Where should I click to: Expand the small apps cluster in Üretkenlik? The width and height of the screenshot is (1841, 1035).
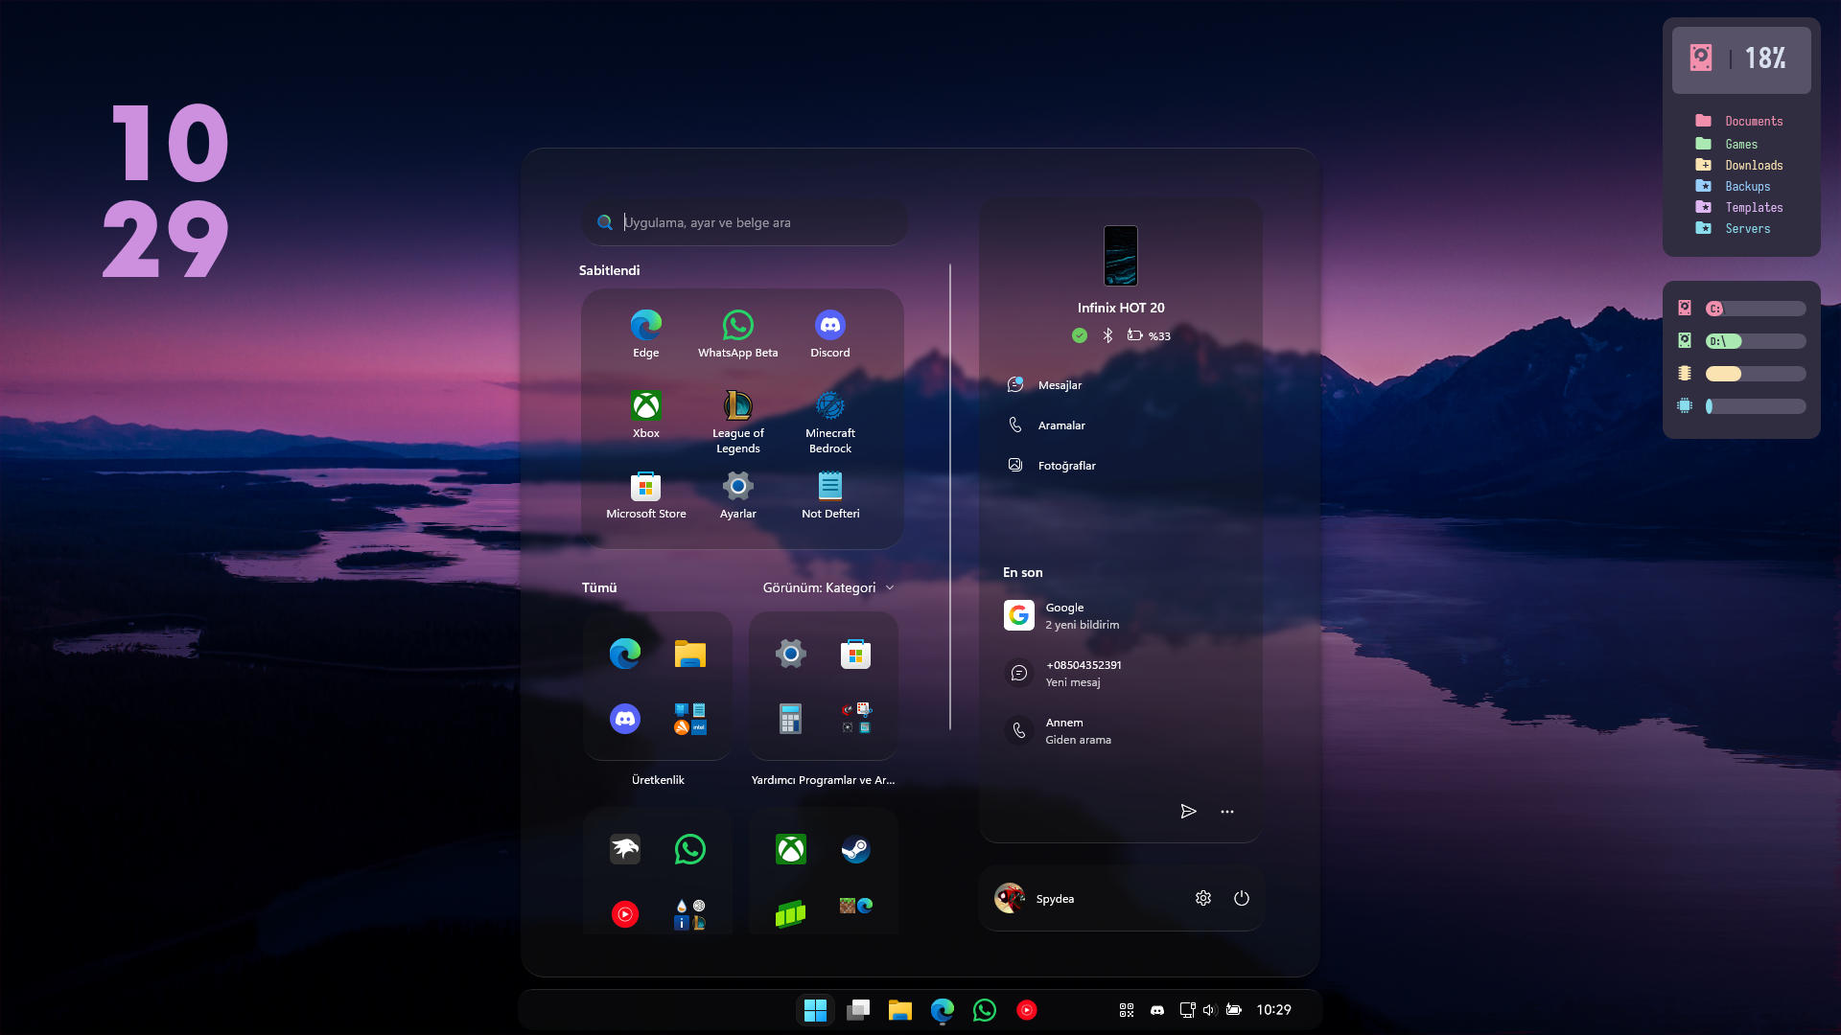coord(689,719)
